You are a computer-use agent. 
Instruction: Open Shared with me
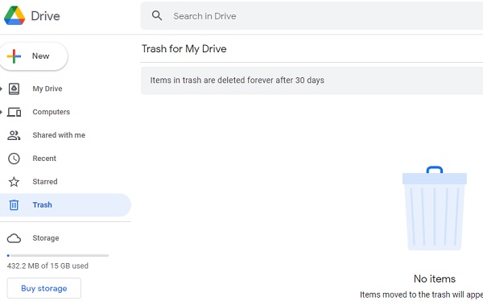pos(59,135)
